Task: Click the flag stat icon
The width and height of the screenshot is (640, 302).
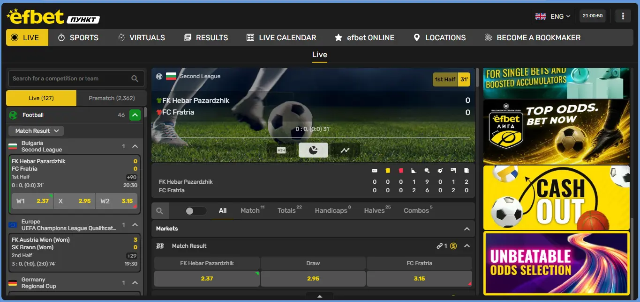Action: point(453,171)
